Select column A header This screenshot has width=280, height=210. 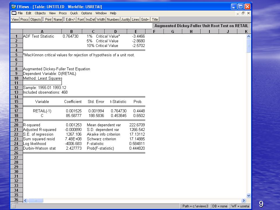point(42,32)
